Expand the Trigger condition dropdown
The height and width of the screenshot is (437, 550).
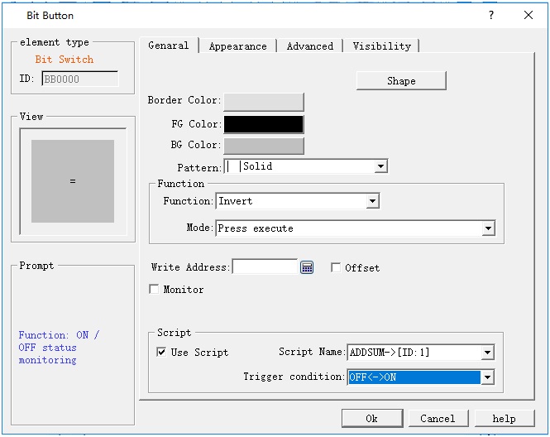point(487,377)
